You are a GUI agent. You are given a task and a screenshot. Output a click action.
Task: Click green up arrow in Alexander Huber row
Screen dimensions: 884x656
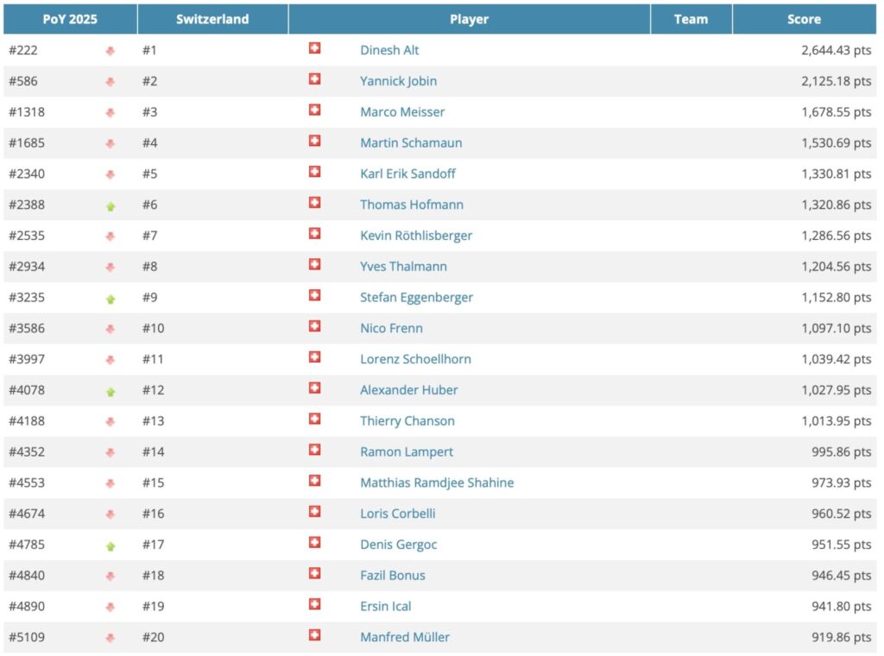(110, 392)
